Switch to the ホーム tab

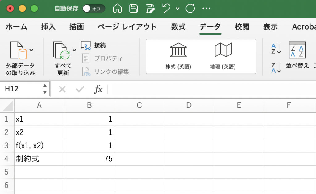tap(16, 27)
